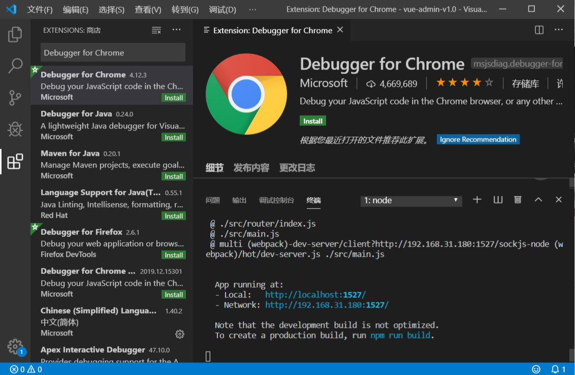The width and height of the screenshot is (575, 375).
Task: Open the Run and Debug view
Action: click(15, 129)
